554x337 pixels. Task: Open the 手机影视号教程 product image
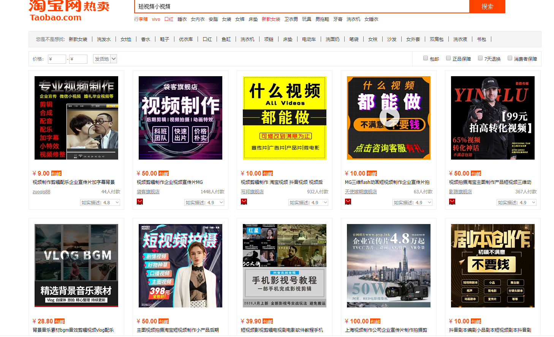tap(285, 266)
